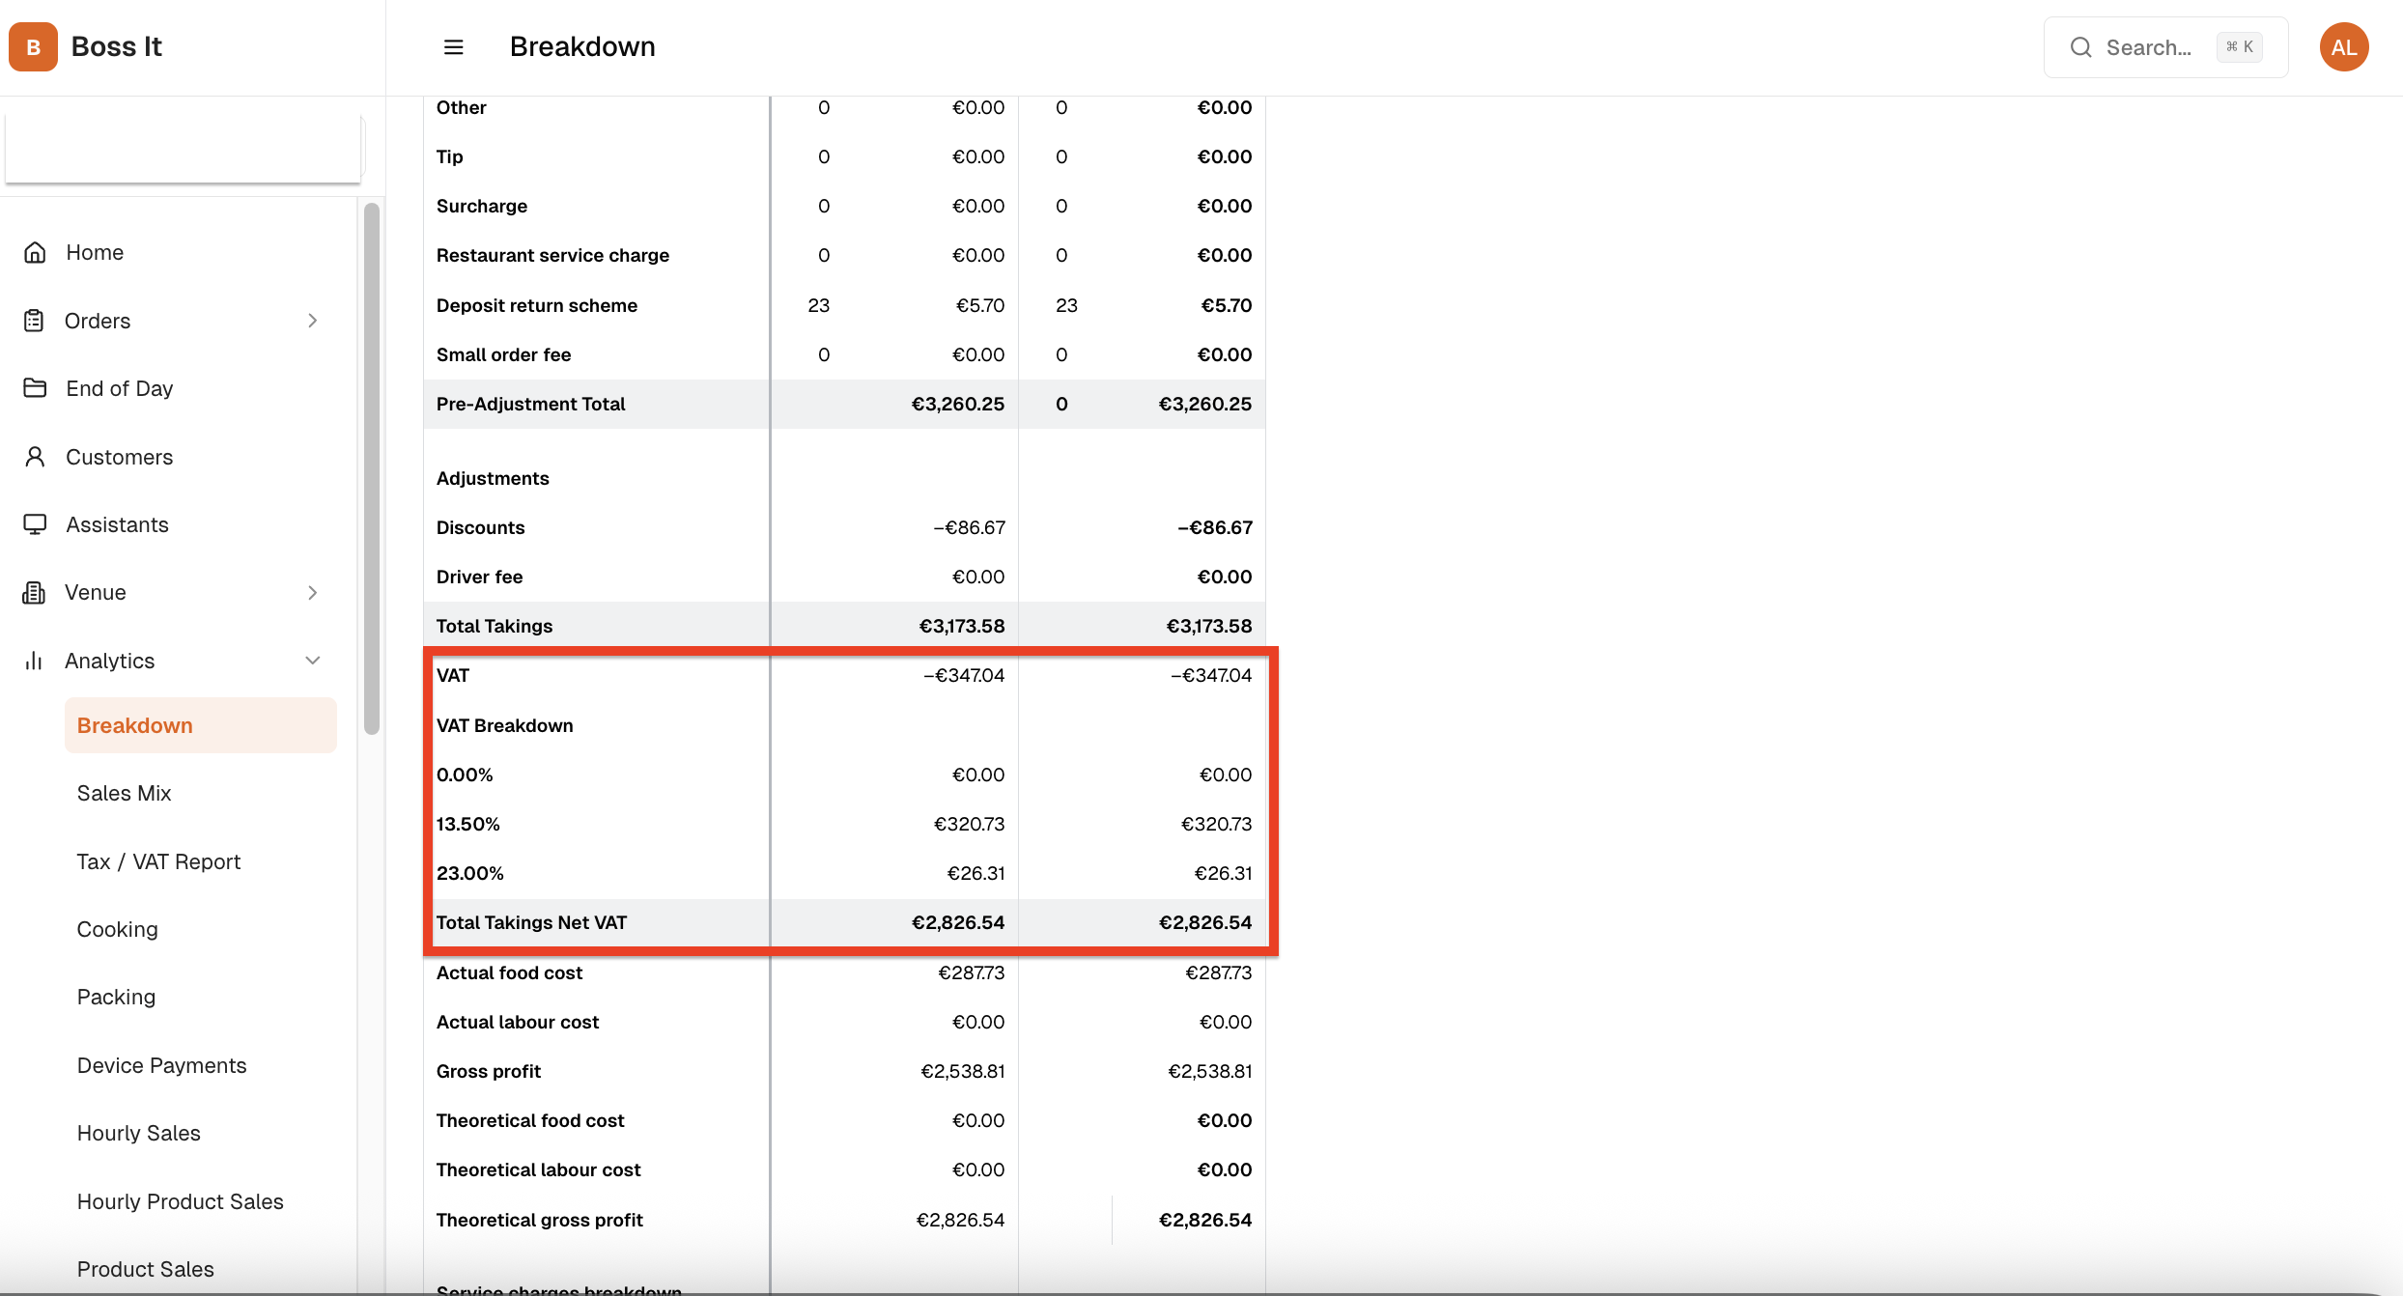Click the Boss It logo icon
This screenshot has height=1296, width=2403.
point(33,47)
